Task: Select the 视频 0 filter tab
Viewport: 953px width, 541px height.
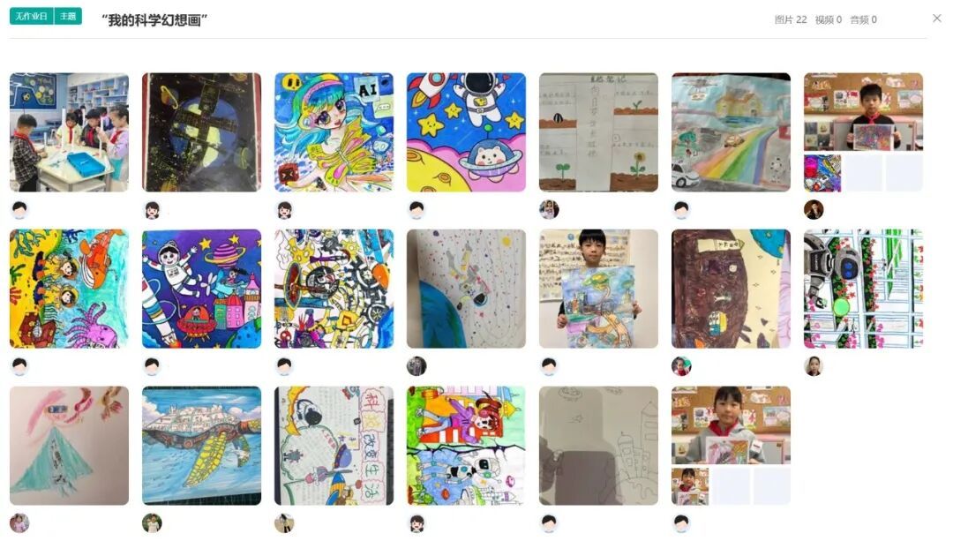Action: coord(828,19)
